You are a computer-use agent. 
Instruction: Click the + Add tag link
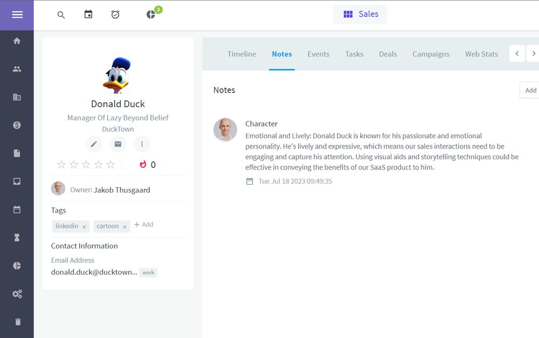point(144,224)
